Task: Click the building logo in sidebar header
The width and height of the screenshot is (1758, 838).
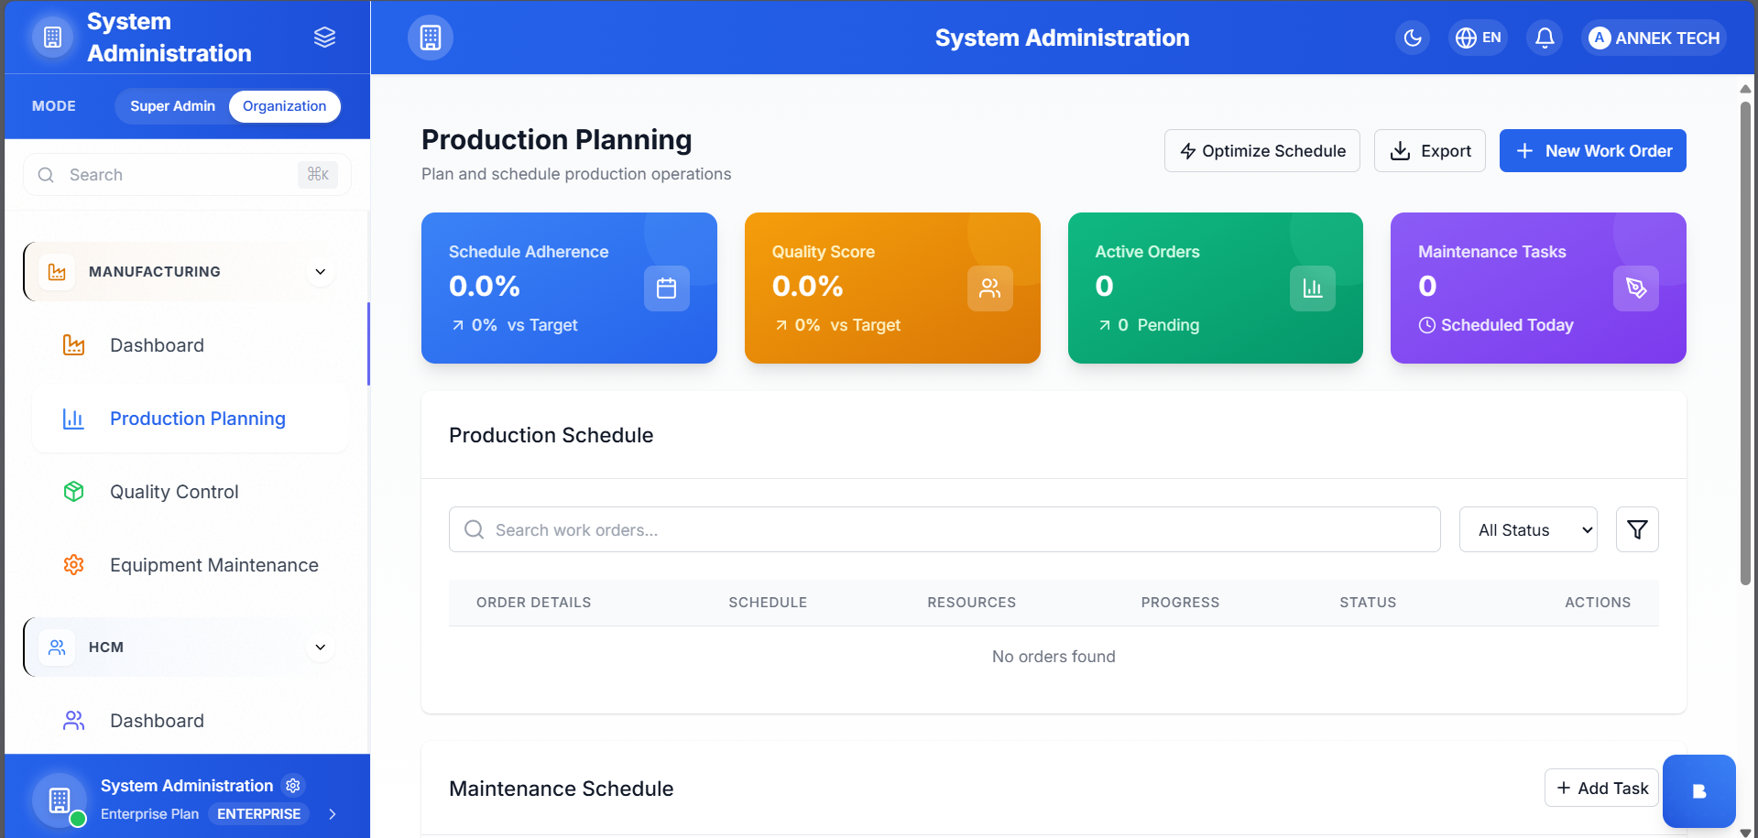Action: point(53,38)
